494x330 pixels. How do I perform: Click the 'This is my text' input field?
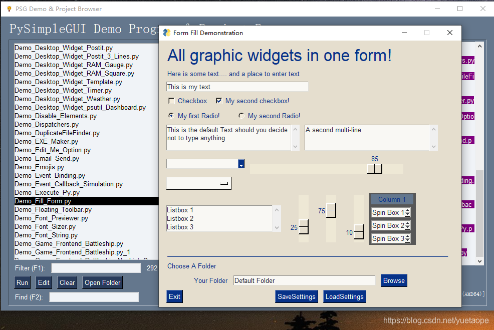[237, 87]
